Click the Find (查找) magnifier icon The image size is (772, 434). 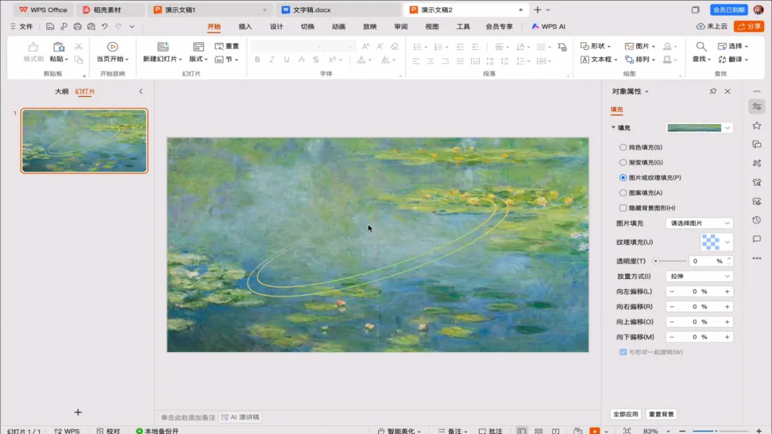(x=701, y=46)
